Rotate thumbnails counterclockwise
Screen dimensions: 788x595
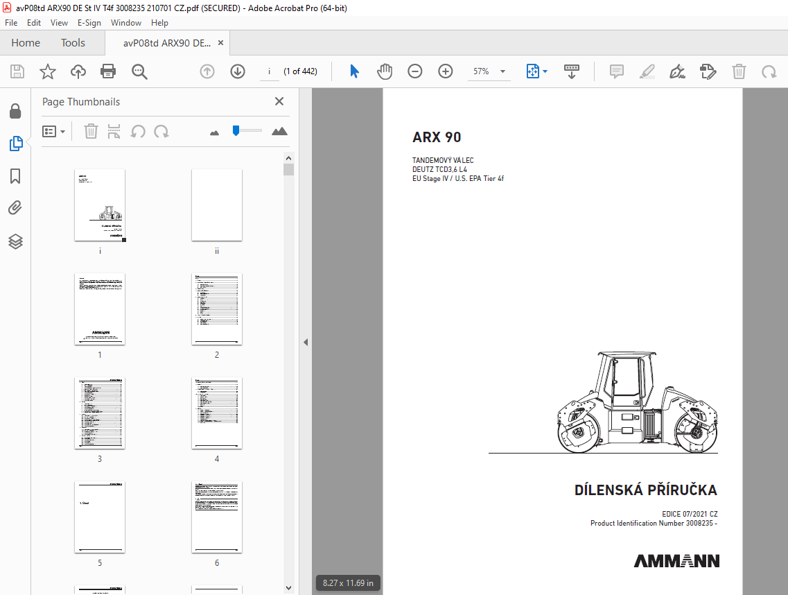pos(138,131)
